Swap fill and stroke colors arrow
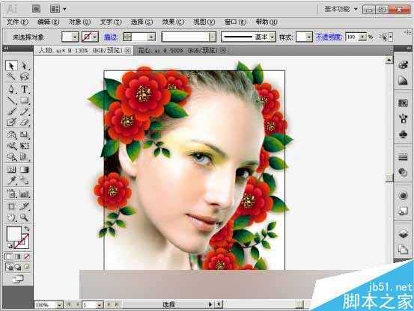 (x=27, y=229)
